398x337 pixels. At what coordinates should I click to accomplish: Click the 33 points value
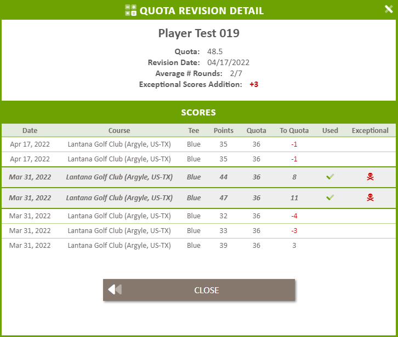click(x=223, y=230)
